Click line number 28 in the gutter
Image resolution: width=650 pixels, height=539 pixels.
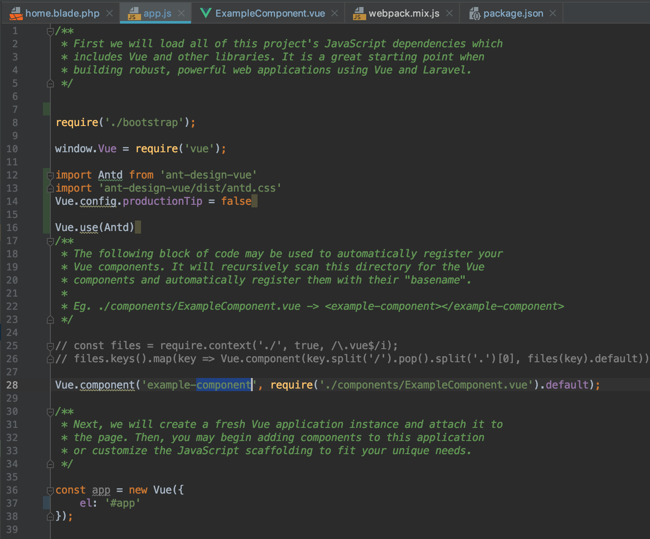[x=12, y=385]
